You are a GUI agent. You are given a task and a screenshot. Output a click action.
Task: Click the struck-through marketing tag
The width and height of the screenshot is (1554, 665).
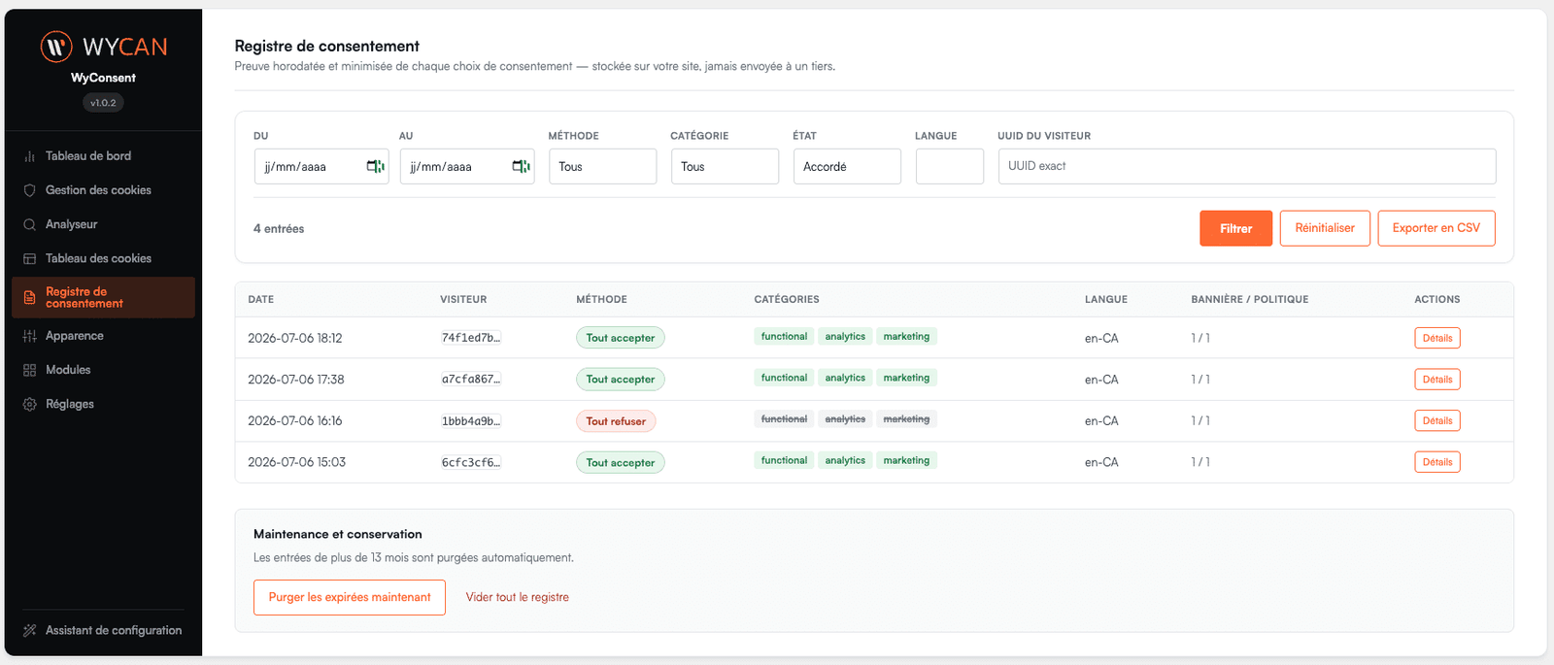pyautogui.click(x=906, y=419)
